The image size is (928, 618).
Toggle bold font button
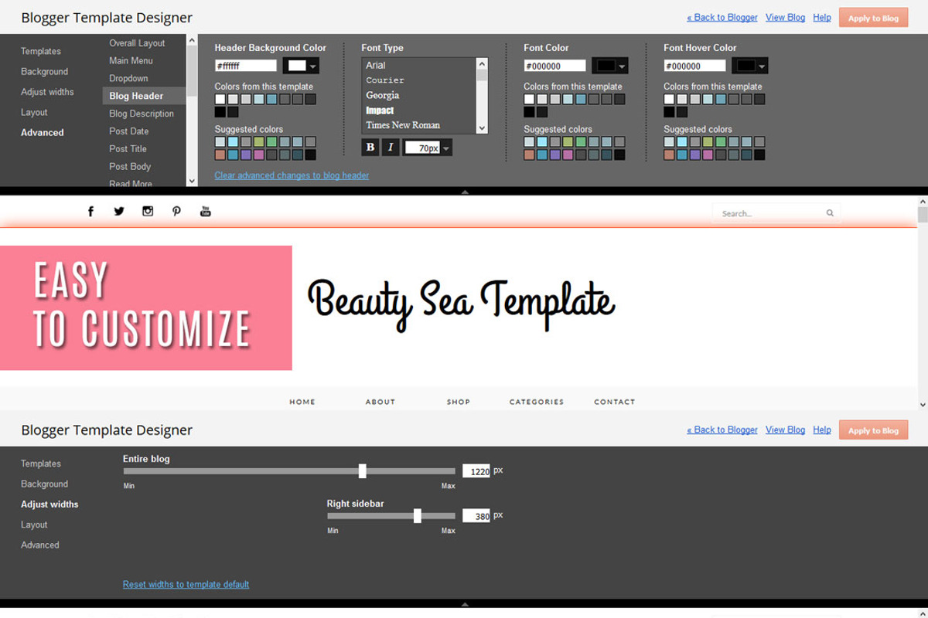(x=370, y=147)
